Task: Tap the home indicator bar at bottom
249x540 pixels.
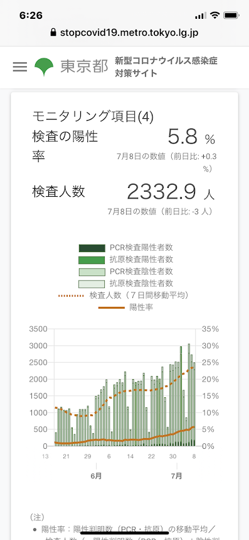Action: point(124,533)
